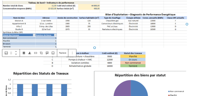Click the '10500' annual consumption value

[x=153, y=29]
